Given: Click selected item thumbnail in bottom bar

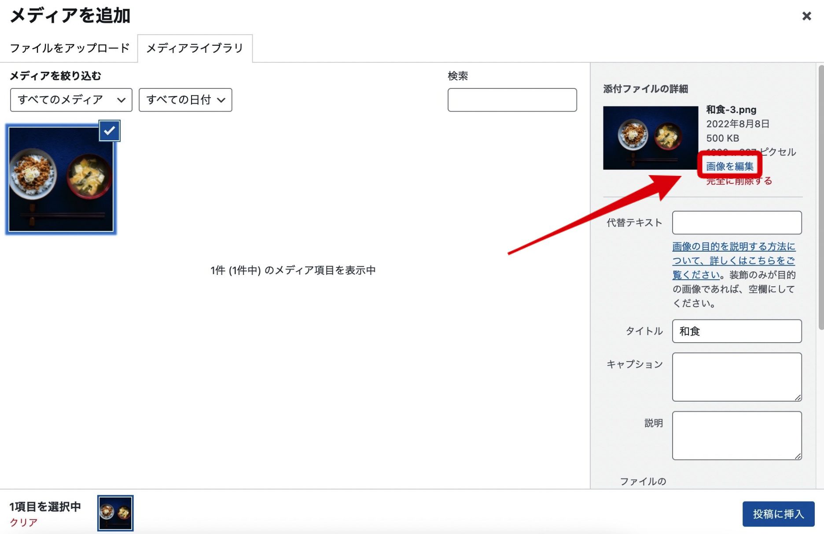Looking at the screenshot, I should 115,513.
